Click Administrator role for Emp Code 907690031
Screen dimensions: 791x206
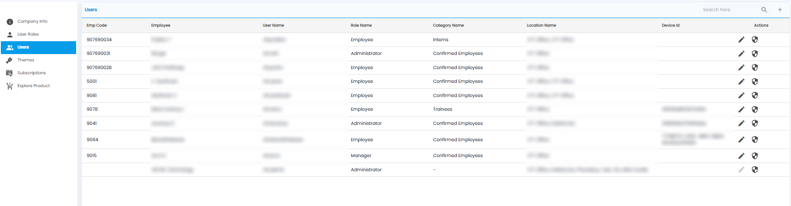(x=366, y=53)
